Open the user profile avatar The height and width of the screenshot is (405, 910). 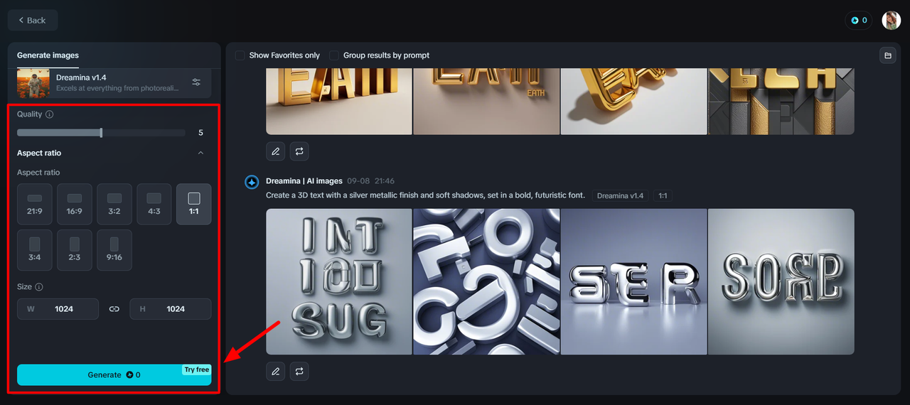click(x=892, y=20)
